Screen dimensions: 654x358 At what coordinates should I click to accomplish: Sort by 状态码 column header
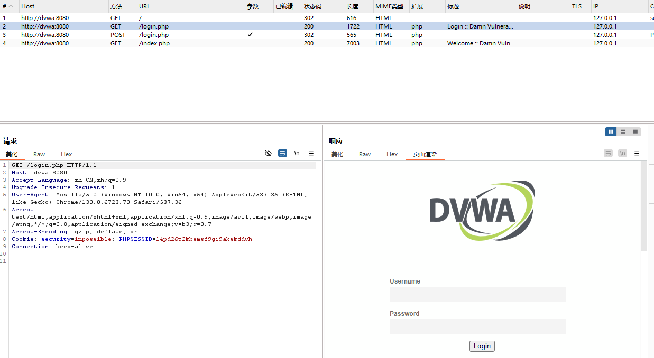click(x=323, y=6)
